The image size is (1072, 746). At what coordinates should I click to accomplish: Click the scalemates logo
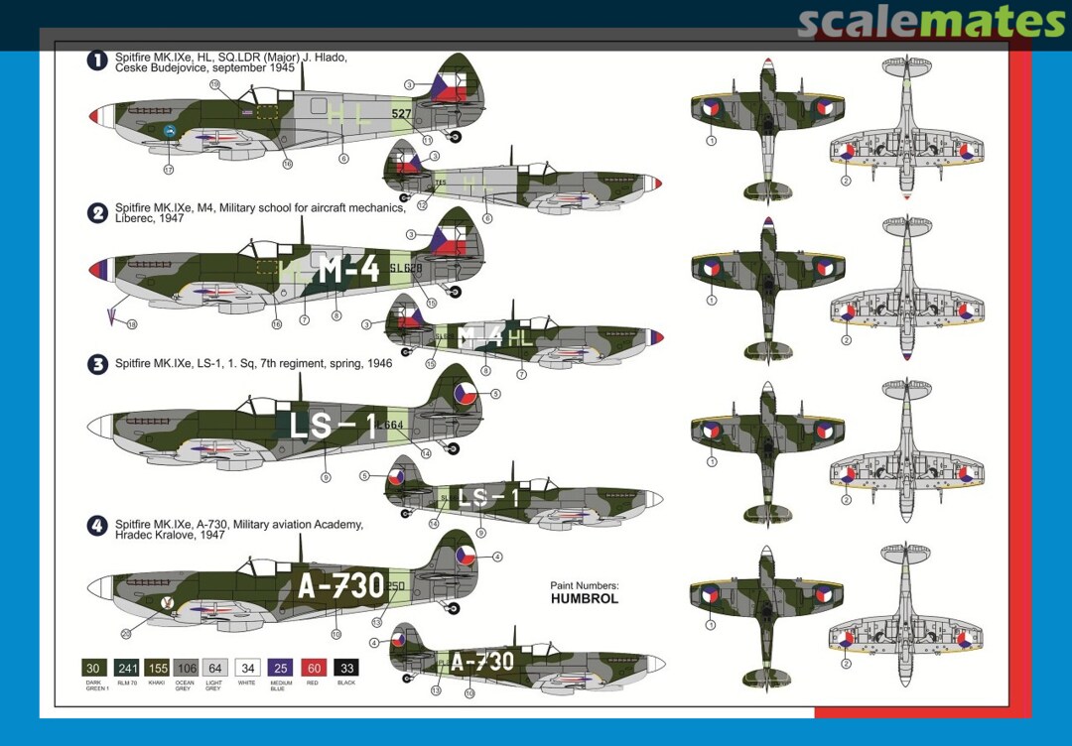point(930,22)
